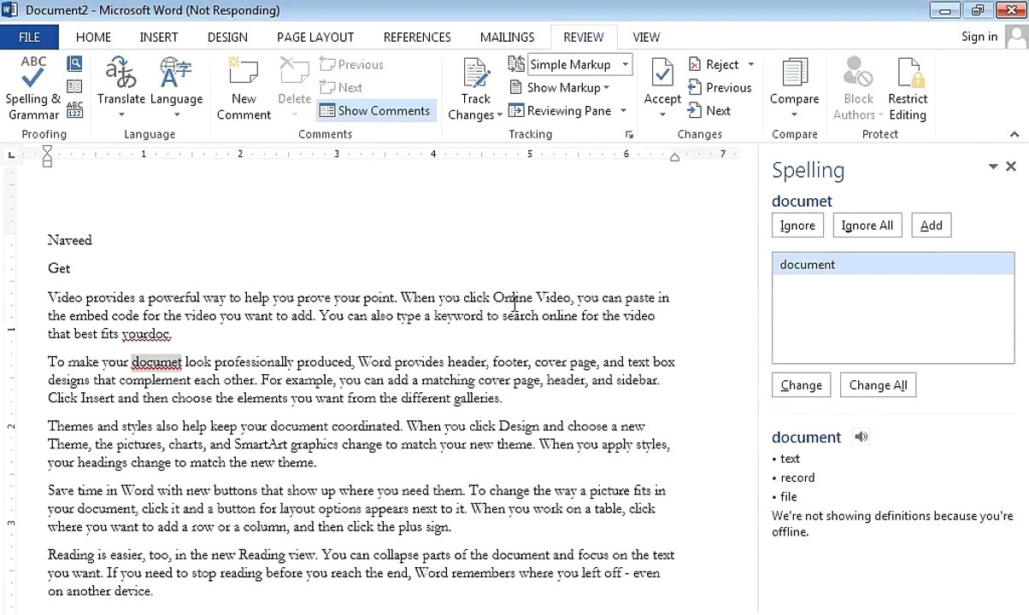Select the suggestion "document" in the list
The width and height of the screenshot is (1029, 615).
pos(893,265)
